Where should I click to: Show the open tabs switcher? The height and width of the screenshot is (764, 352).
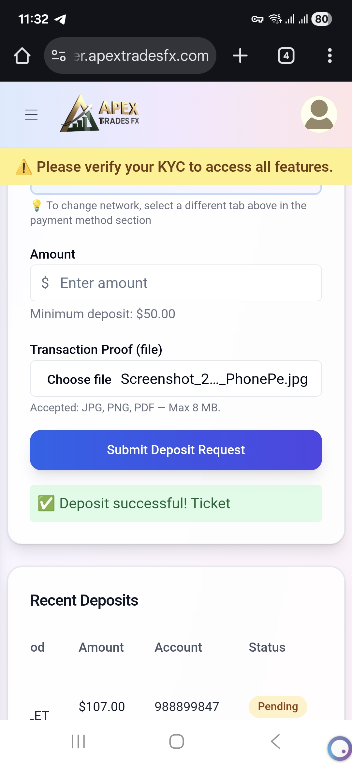286,56
